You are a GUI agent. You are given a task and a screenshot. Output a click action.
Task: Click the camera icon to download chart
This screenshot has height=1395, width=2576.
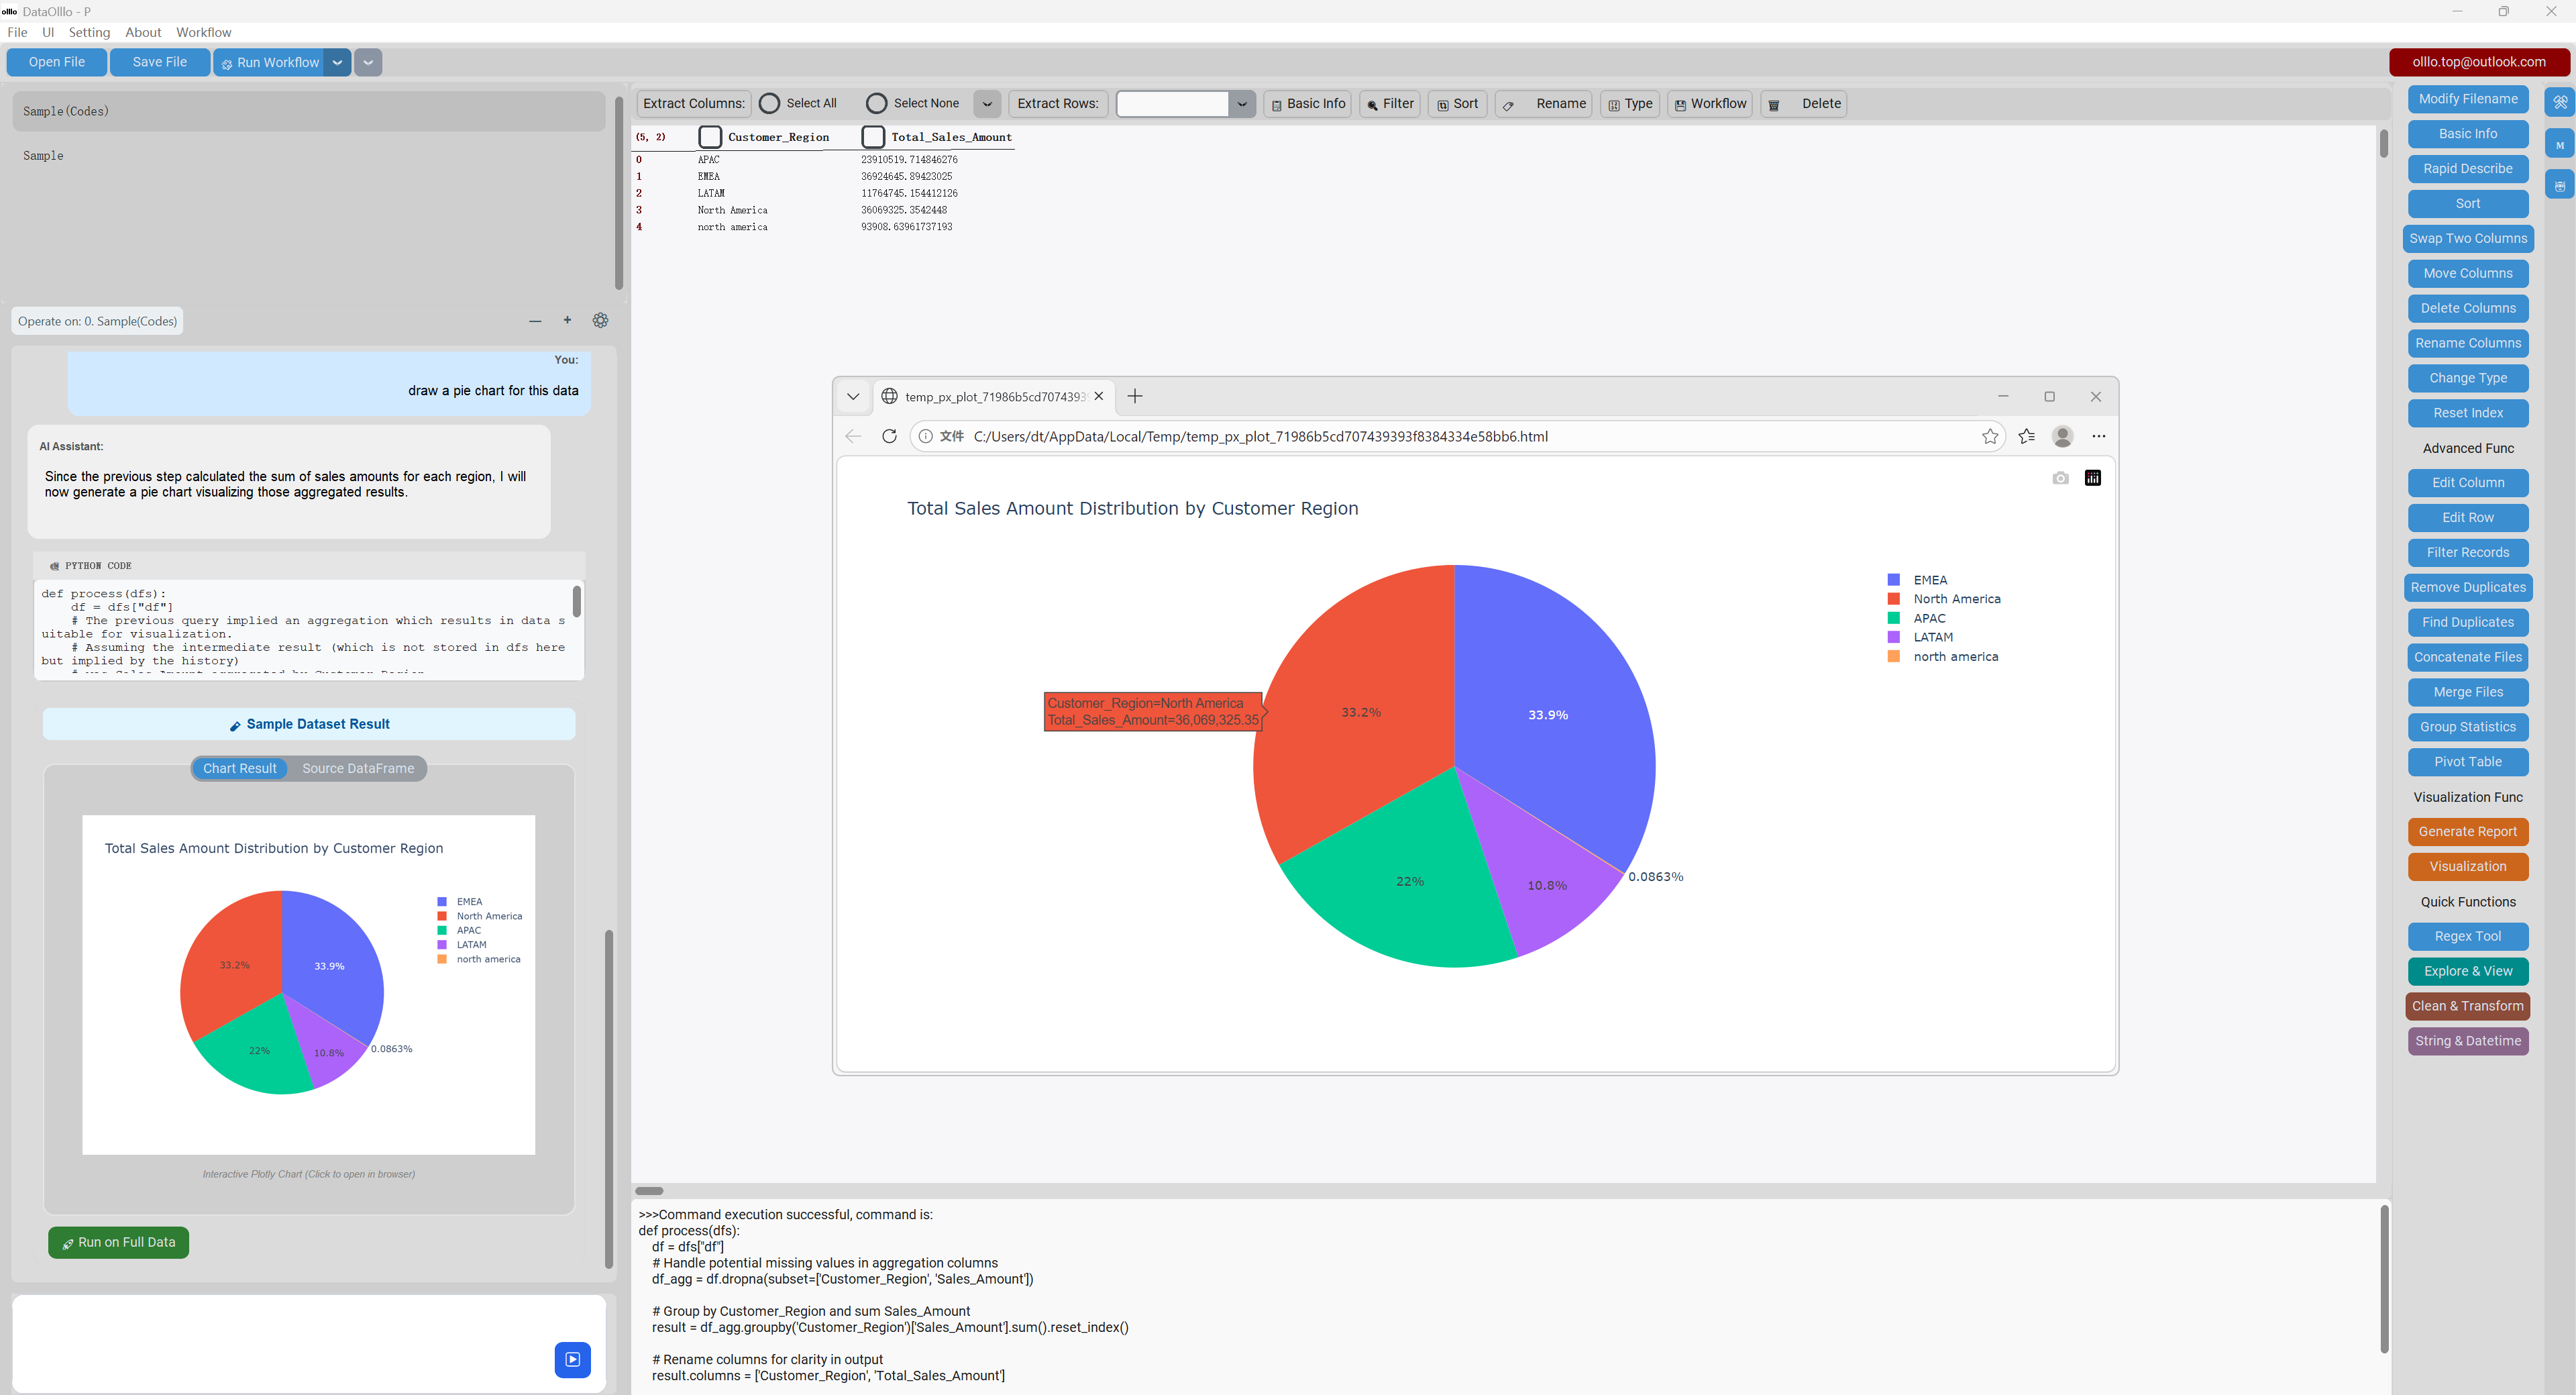tap(2060, 478)
